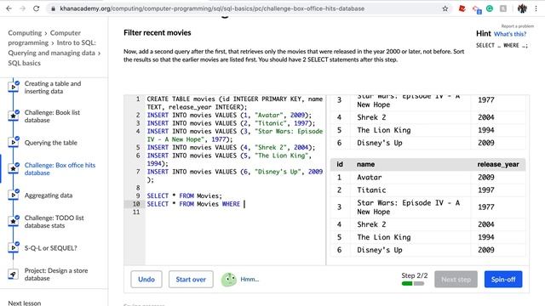The image size is (545, 306).
Task: Open S-Q-L or SEQUEL? lesson
Action: [x=50, y=248]
